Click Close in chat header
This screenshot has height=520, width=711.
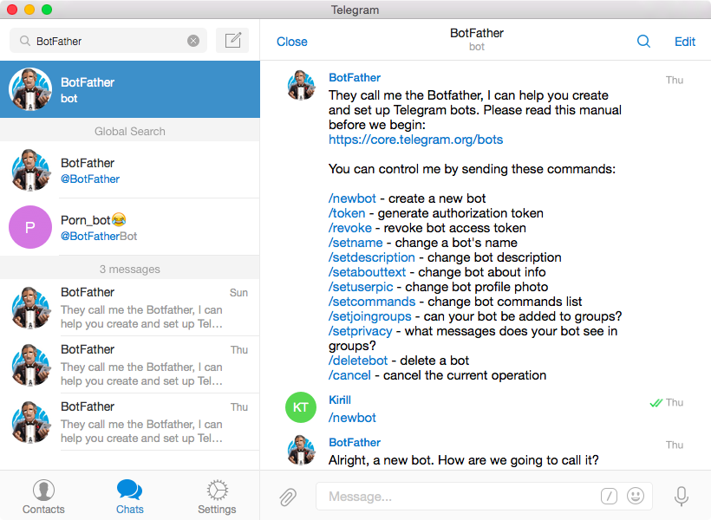click(292, 42)
